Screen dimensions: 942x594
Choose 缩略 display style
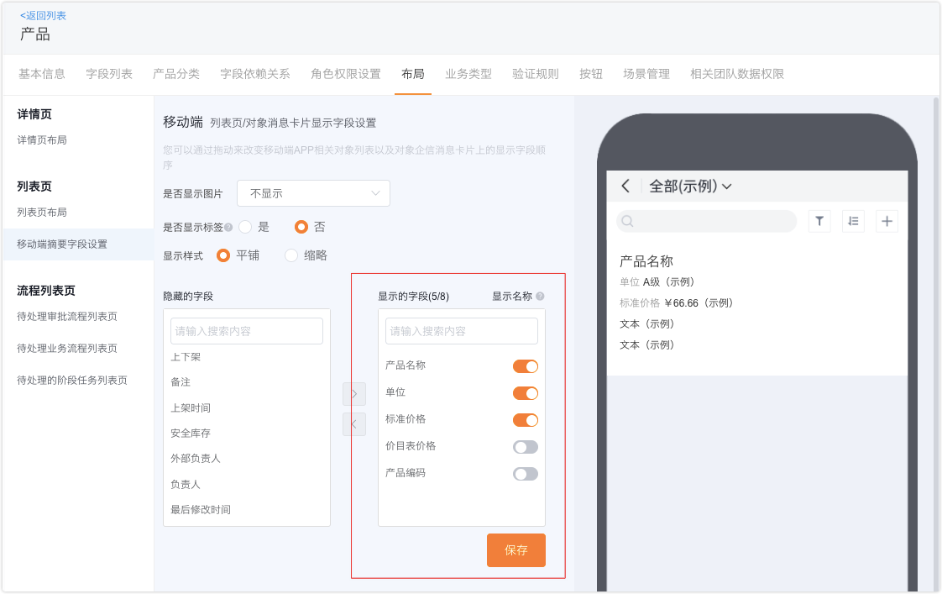click(290, 255)
